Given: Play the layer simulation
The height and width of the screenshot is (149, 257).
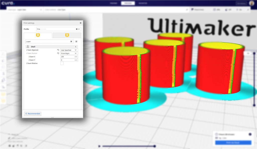Looking at the screenshot, I should 100,146.
